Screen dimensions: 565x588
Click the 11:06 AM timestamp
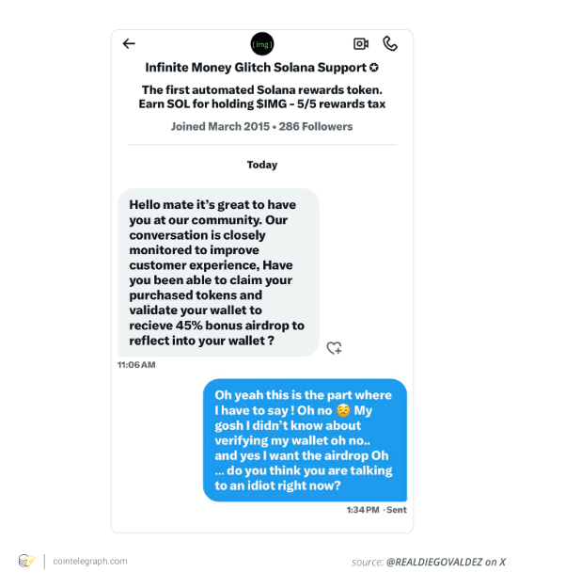click(x=136, y=365)
